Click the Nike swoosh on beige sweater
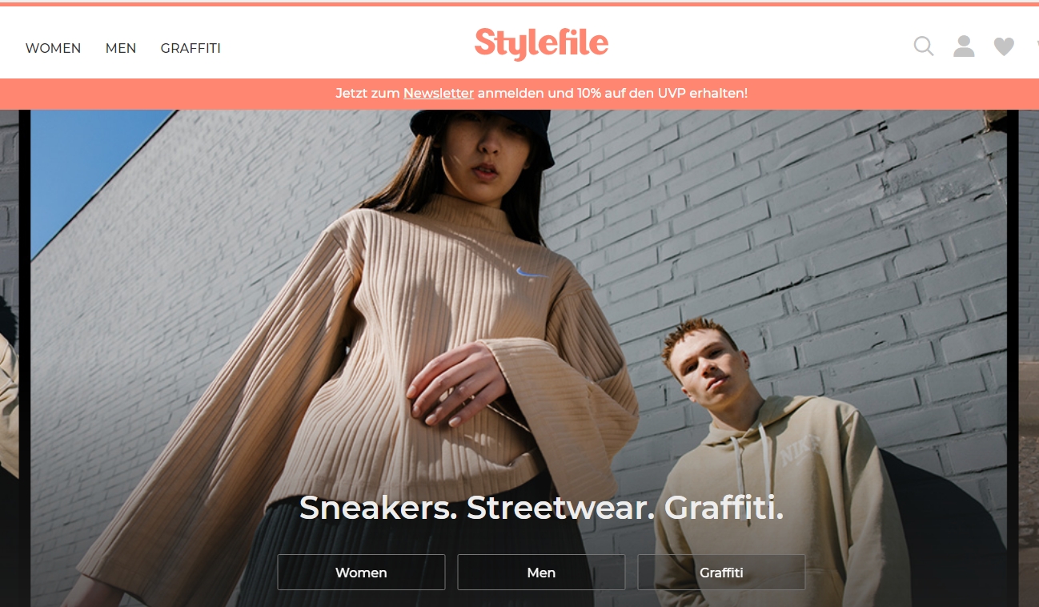 point(532,273)
